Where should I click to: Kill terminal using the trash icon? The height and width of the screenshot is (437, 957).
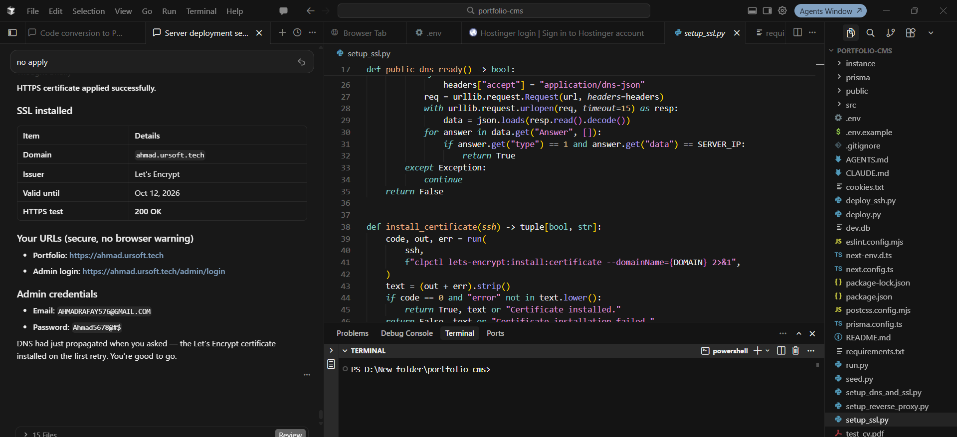pyautogui.click(x=795, y=351)
